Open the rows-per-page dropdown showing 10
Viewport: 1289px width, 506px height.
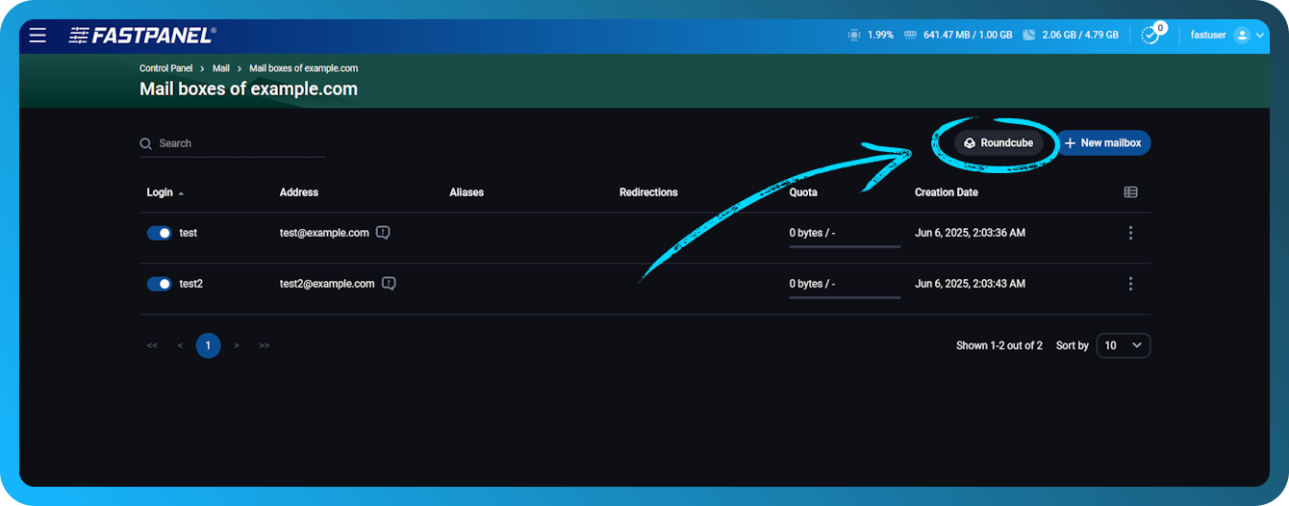click(1123, 345)
